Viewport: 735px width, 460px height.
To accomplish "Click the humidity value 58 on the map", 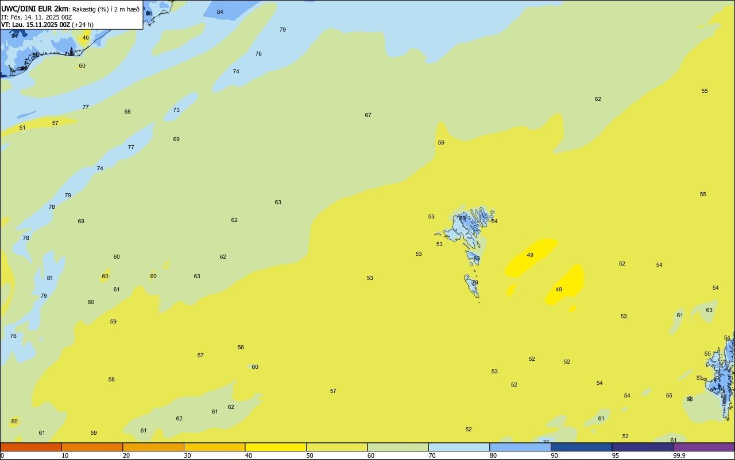I will 111,380.
